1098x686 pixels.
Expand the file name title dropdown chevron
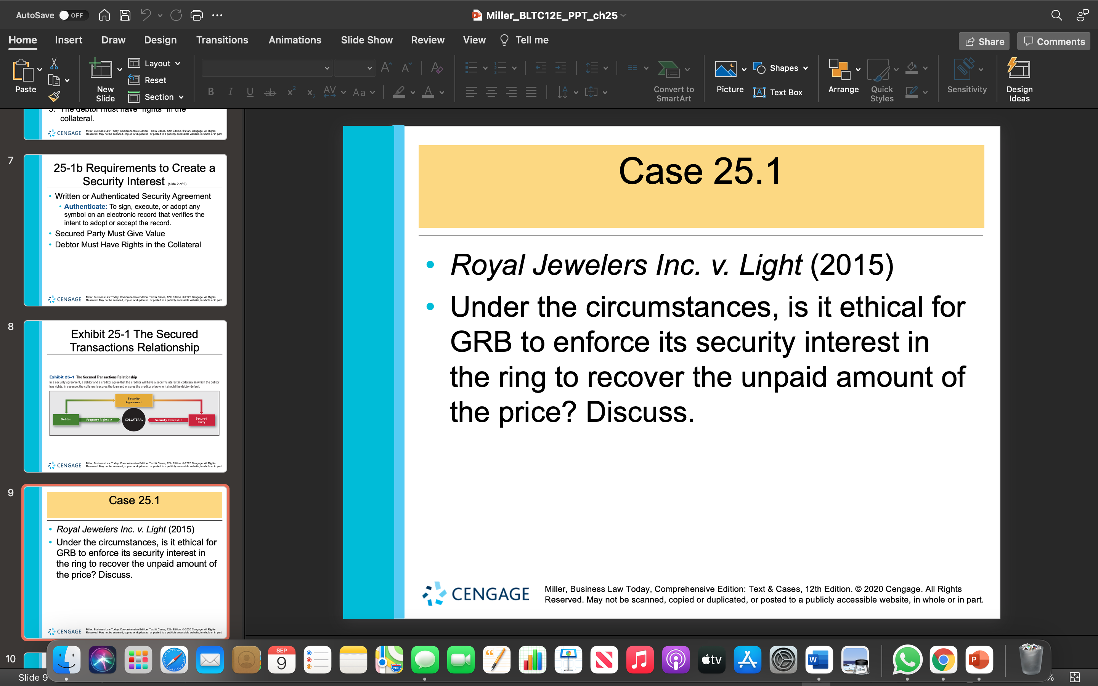[x=624, y=15]
